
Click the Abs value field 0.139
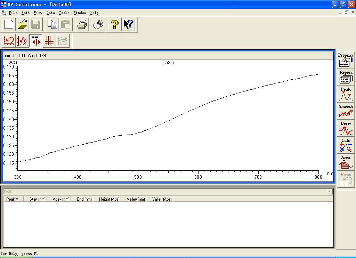[41, 55]
